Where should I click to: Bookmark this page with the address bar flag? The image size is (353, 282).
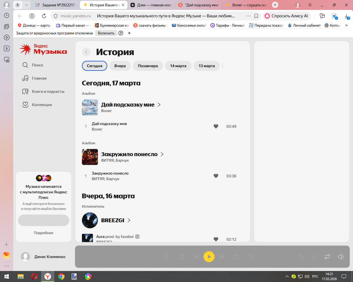coord(256,16)
